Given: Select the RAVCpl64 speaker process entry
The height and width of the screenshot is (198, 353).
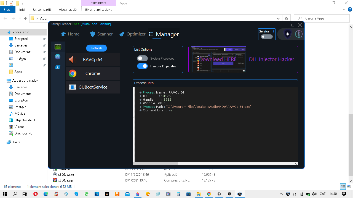Looking at the screenshot, I should point(93,60).
